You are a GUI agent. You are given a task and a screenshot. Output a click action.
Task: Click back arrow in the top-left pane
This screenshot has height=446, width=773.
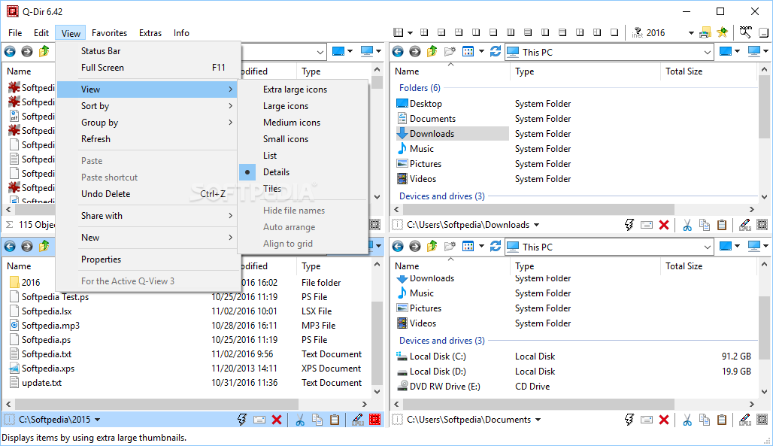coord(10,51)
